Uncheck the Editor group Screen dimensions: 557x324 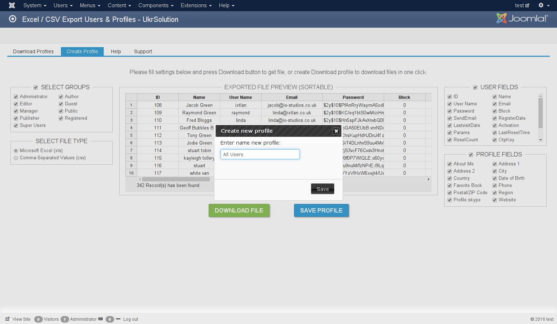pos(16,104)
